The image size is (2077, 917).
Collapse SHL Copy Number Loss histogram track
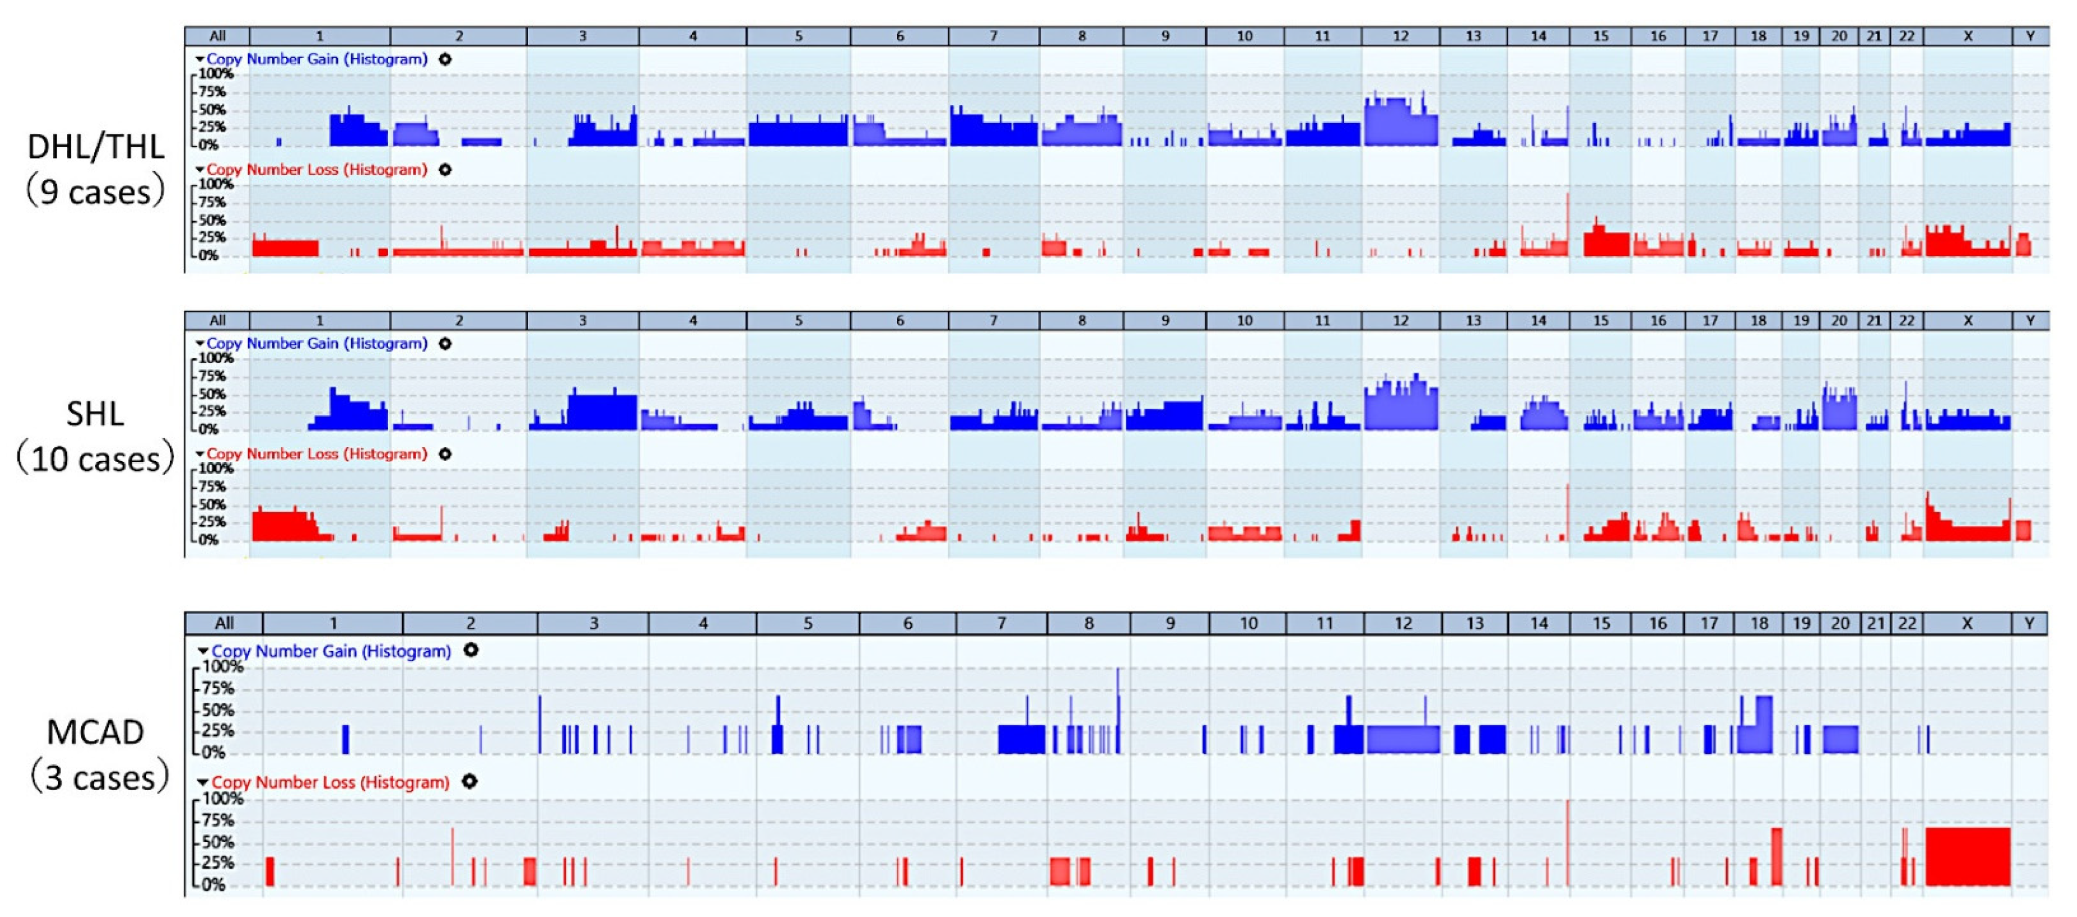[x=199, y=454]
